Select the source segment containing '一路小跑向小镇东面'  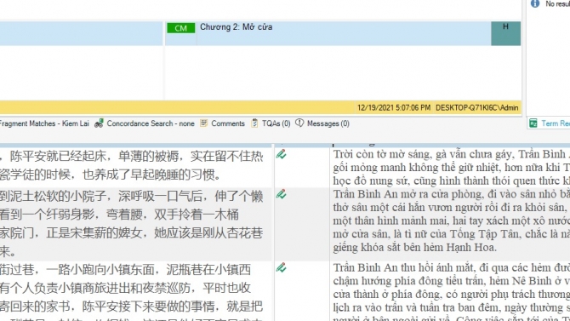click(135, 291)
